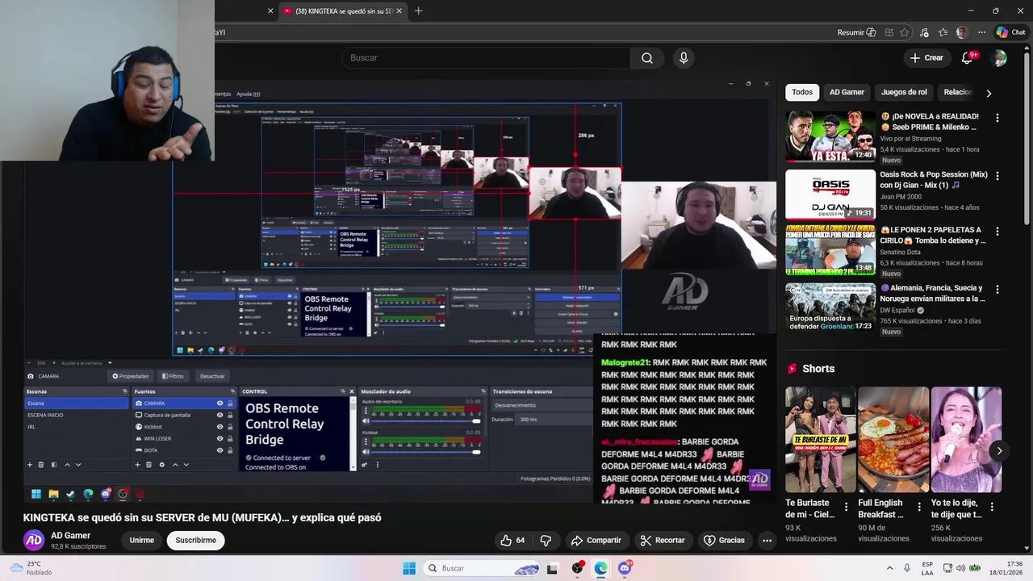
Task: Show more Shorts with the right arrow
Action: (999, 451)
